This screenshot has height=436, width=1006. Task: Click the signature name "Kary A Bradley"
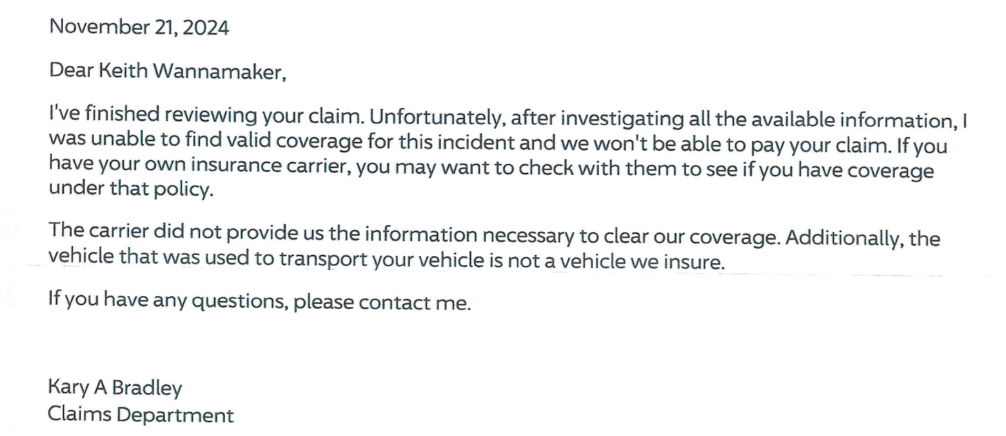click(x=115, y=388)
